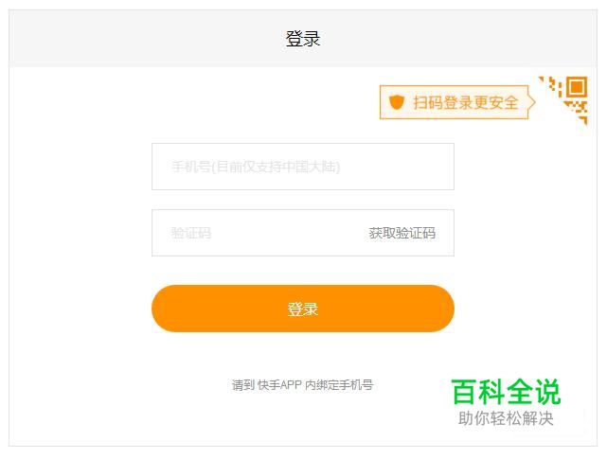Click the 百 character of green watermark
The image size is (607, 459).
464,392
